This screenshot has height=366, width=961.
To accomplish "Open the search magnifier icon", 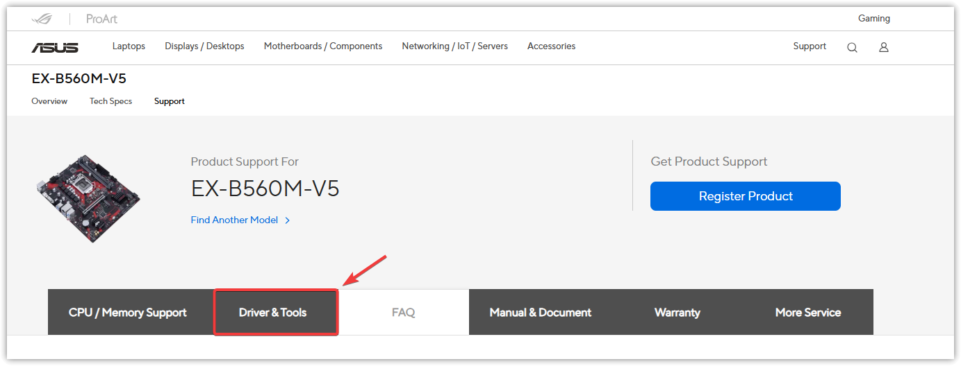I will pyautogui.click(x=852, y=47).
